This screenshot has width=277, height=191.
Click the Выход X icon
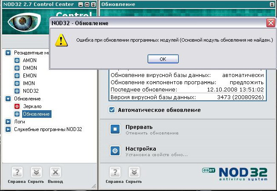click(x=55, y=172)
